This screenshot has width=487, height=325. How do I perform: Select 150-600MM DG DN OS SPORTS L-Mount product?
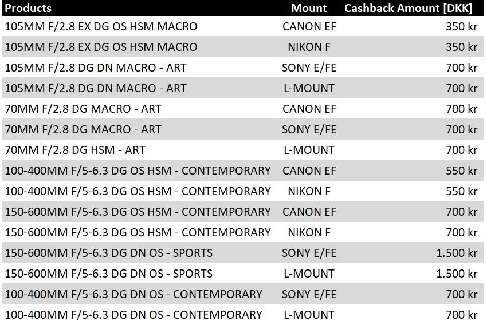[x=109, y=274]
